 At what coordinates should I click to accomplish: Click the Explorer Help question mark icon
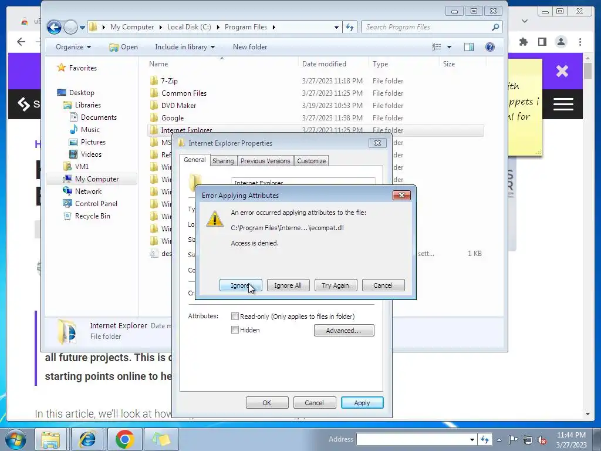click(490, 47)
